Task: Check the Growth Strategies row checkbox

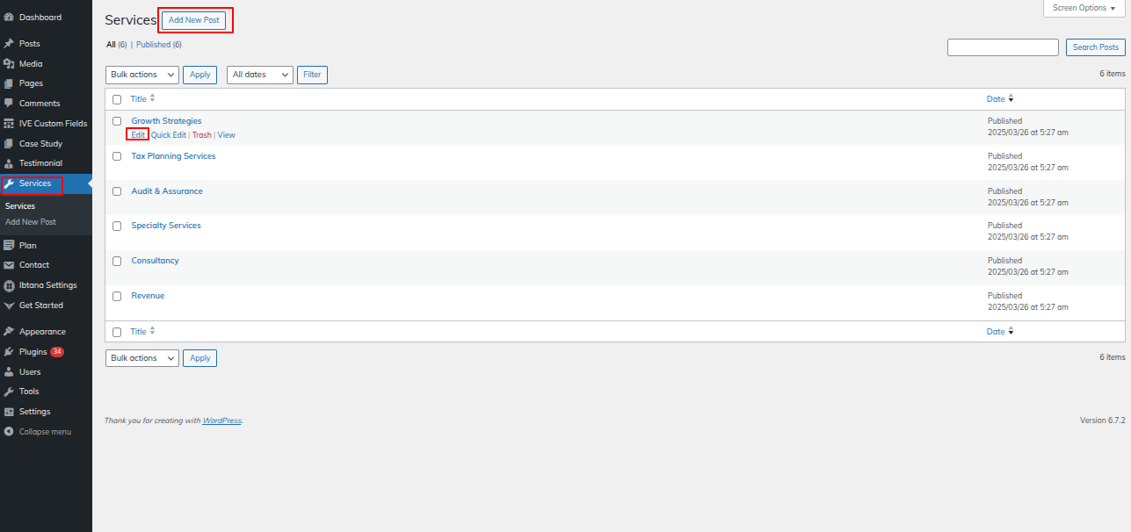Action: pos(117,121)
